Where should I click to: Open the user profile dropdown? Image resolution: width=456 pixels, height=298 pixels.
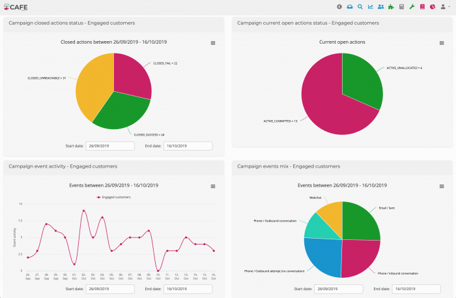pyautogui.click(x=445, y=7)
